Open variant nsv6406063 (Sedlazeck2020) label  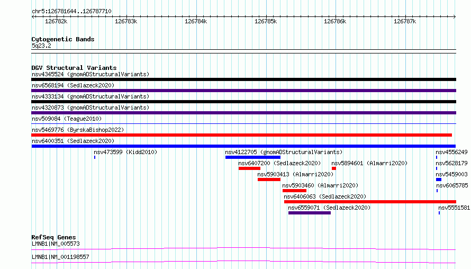(x=325, y=196)
